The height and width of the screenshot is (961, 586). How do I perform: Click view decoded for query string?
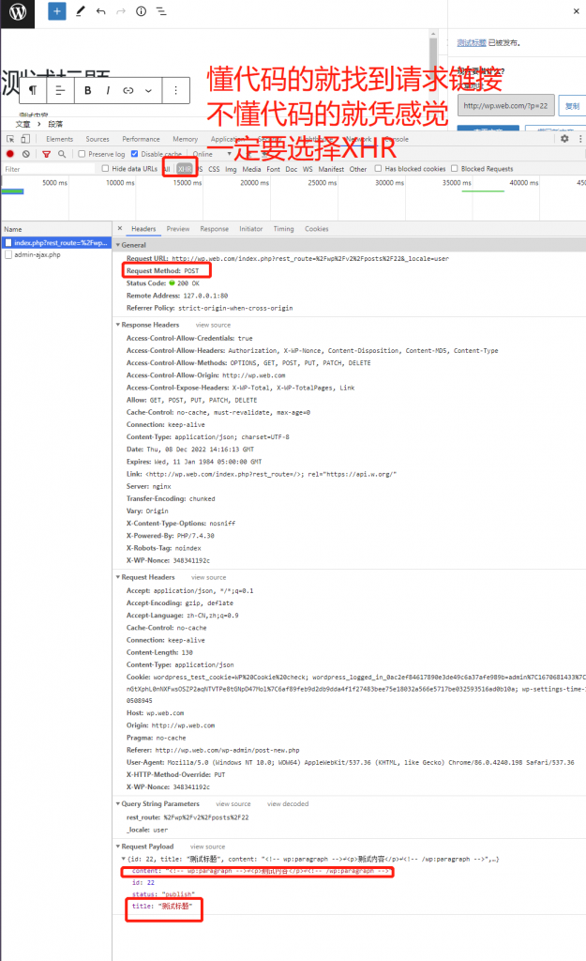tap(288, 803)
